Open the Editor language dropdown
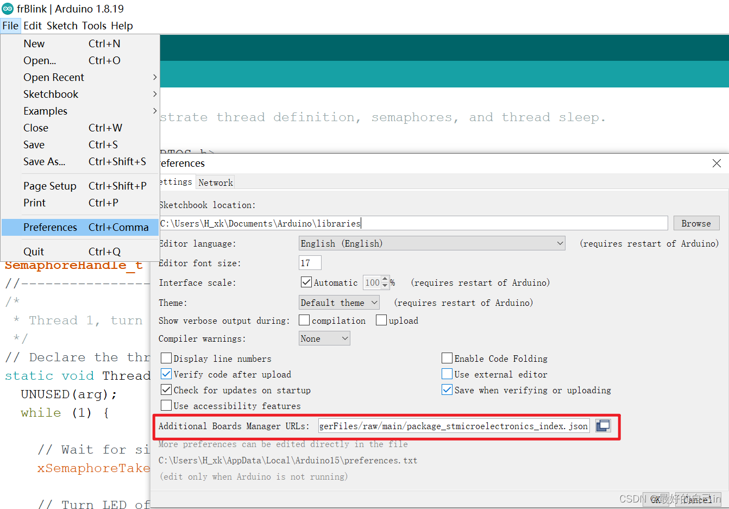This screenshot has width=729, height=509. tap(432, 243)
